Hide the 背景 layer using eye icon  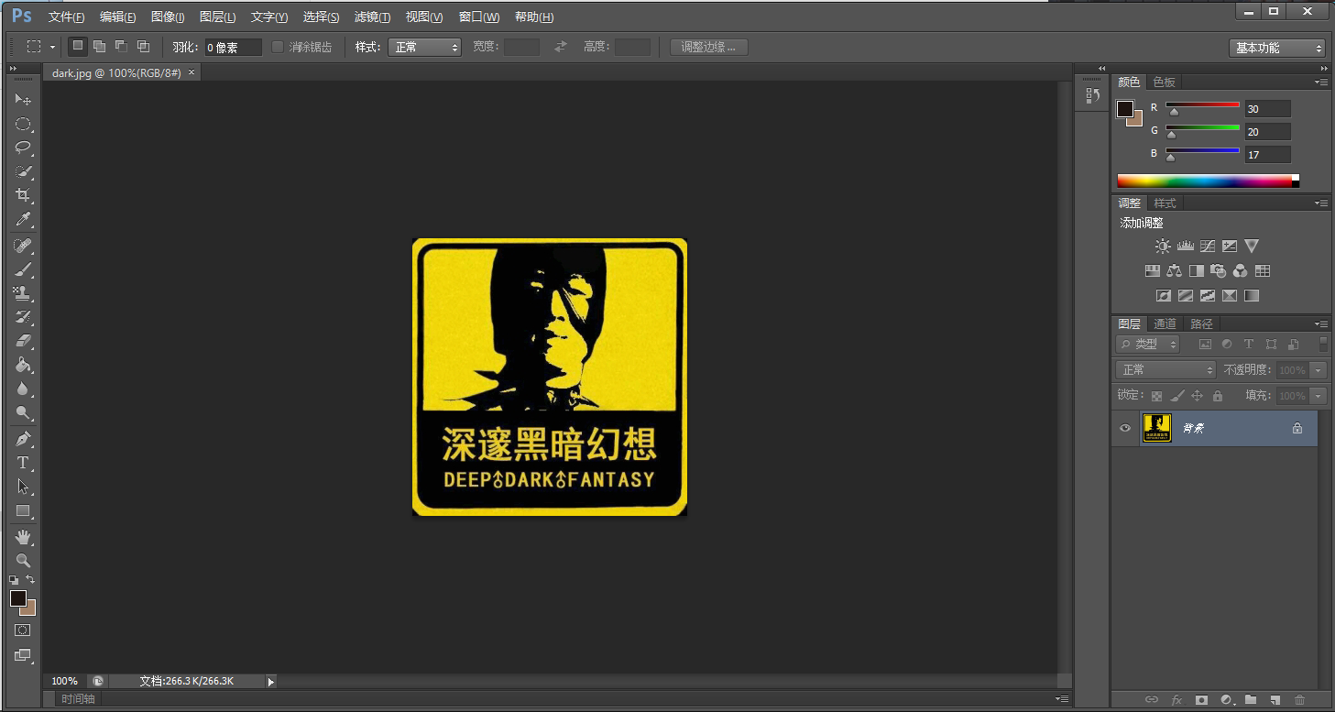coord(1126,428)
